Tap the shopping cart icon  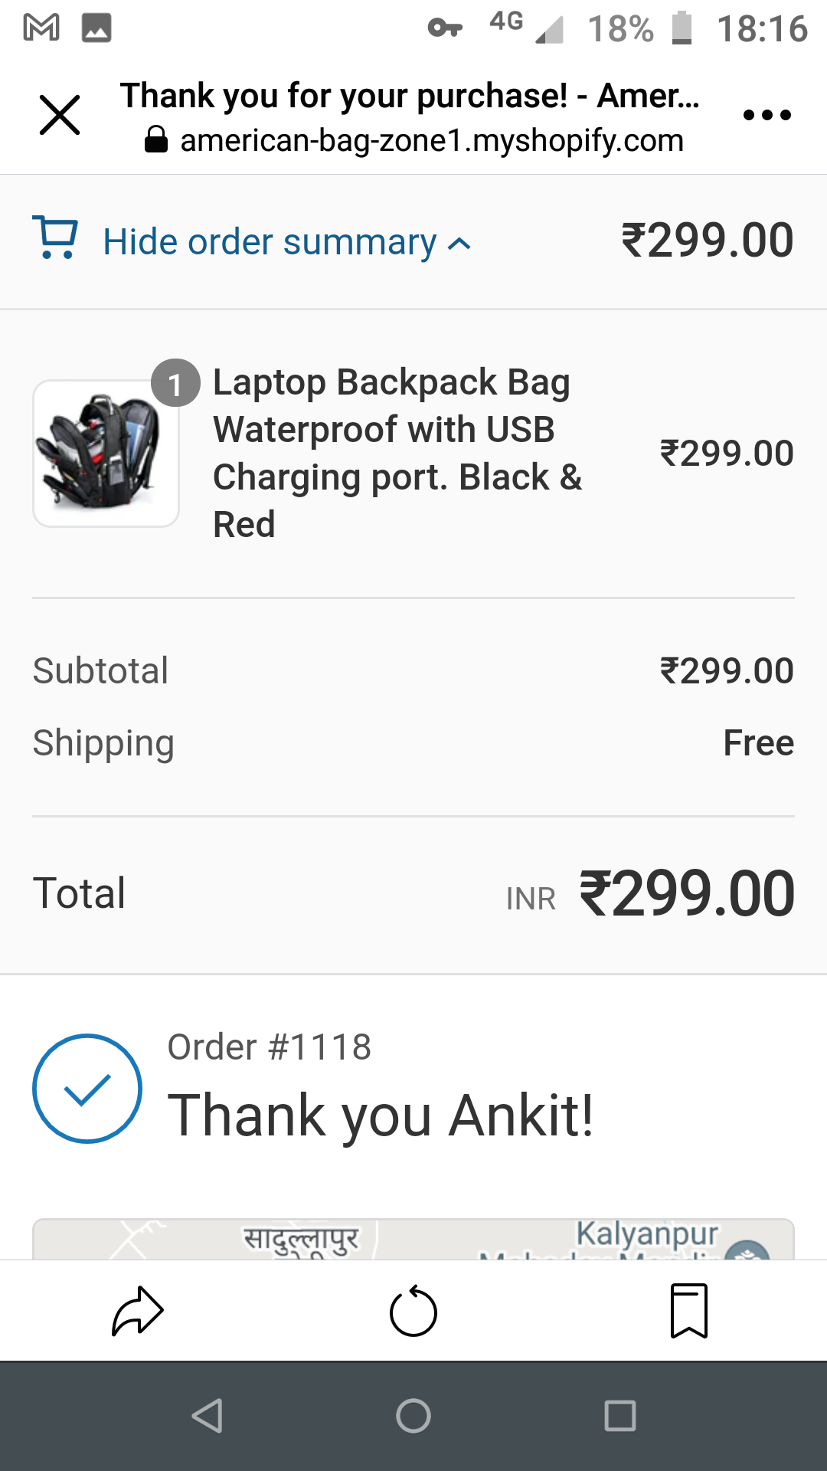pyautogui.click(x=55, y=238)
